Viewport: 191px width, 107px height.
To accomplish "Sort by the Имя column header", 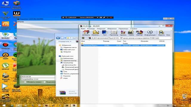I will [83, 41].
